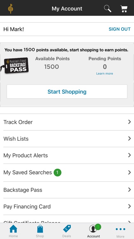Open search with the magnifying glass icon
This screenshot has height=239, width=134.
point(108,9)
